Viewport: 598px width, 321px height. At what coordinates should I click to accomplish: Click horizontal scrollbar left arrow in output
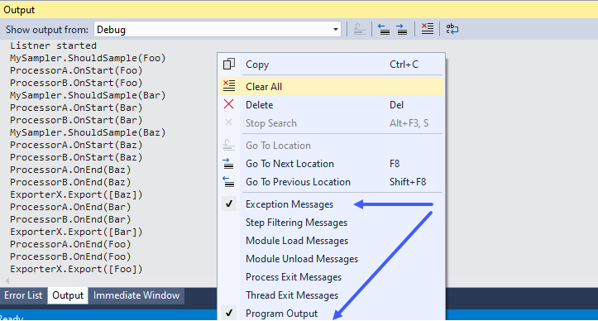point(7,281)
